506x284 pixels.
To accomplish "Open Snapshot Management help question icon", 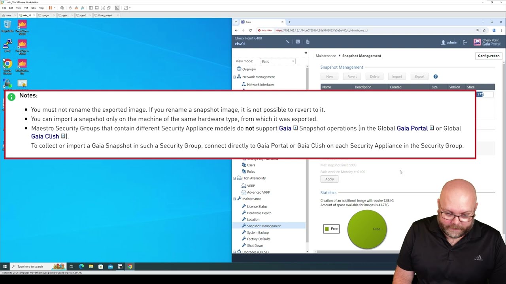I will coord(436,77).
